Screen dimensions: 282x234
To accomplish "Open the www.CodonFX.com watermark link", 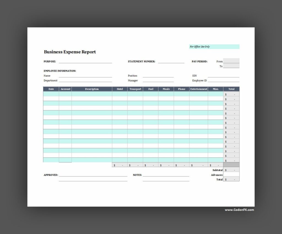I will coord(239,210).
